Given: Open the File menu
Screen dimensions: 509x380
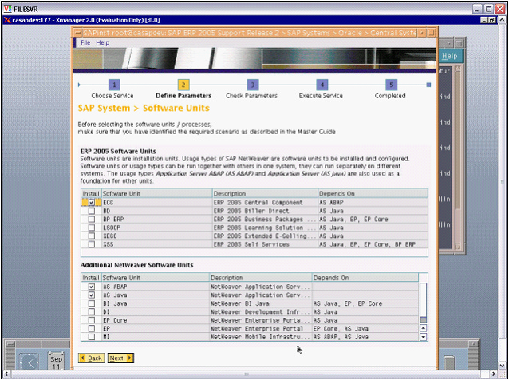Looking at the screenshot, I should (85, 42).
